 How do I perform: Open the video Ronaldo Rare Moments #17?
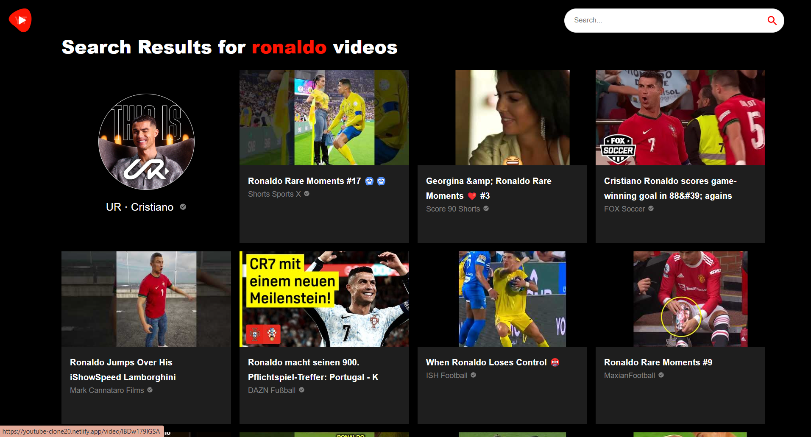coord(324,118)
